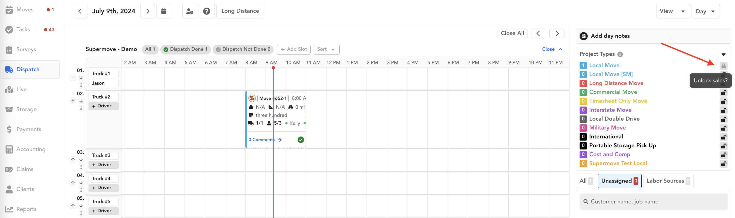The image size is (735, 218).
Task: Open Truck #2 slot options menu
Action: coord(81,108)
